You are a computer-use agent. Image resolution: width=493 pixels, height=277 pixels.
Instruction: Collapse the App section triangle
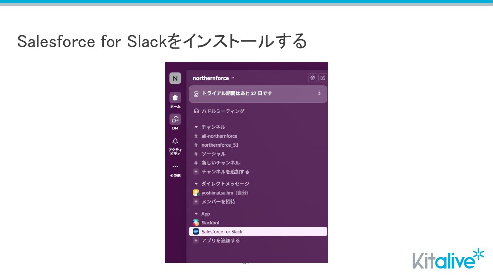(x=196, y=214)
